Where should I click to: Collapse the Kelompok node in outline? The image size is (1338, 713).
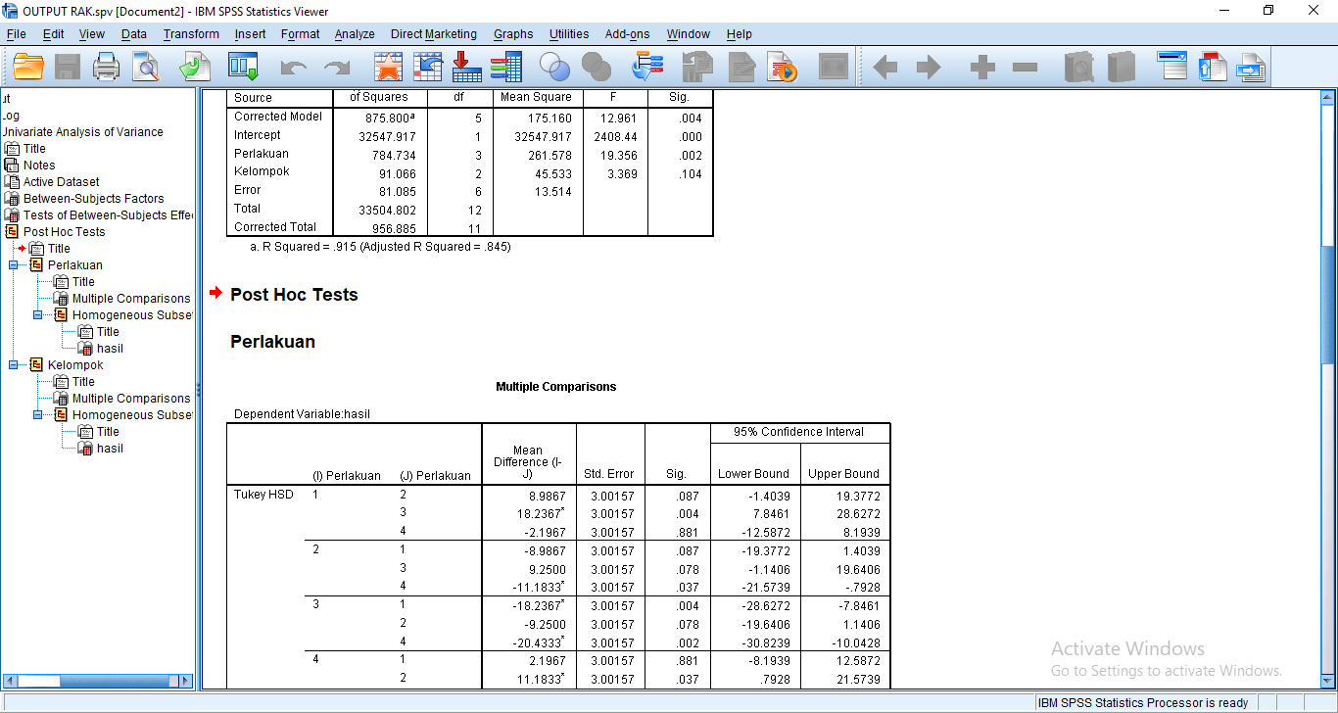[14, 365]
